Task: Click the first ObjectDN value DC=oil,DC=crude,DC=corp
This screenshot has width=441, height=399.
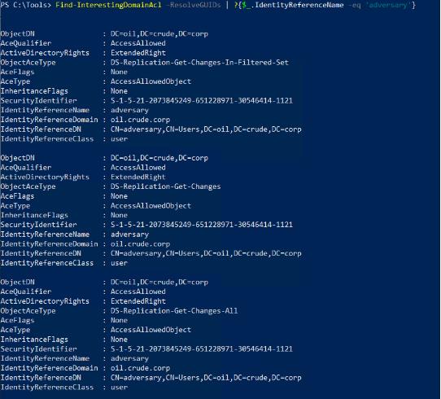Action: coord(159,33)
